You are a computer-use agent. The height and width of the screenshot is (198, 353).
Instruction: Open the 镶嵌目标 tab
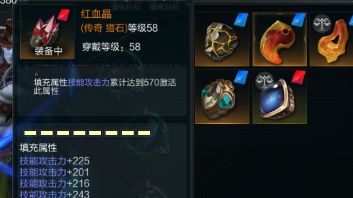tap(164, 7)
